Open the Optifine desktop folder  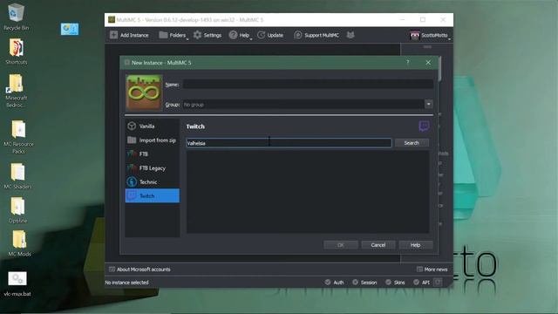[17, 210]
